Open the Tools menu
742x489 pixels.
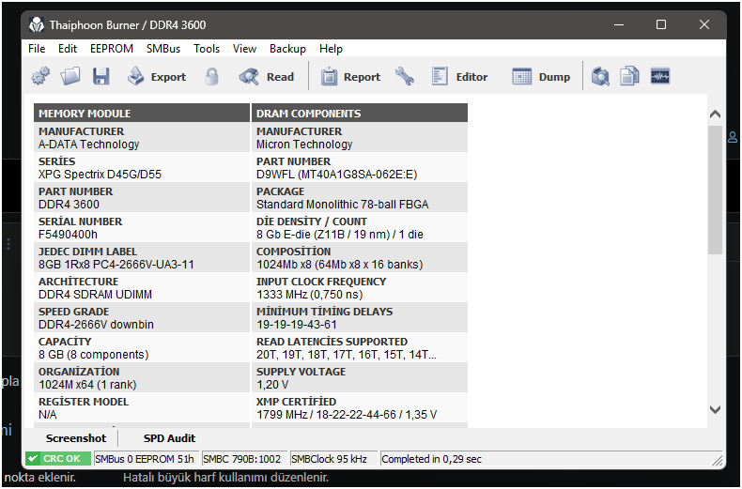[207, 49]
